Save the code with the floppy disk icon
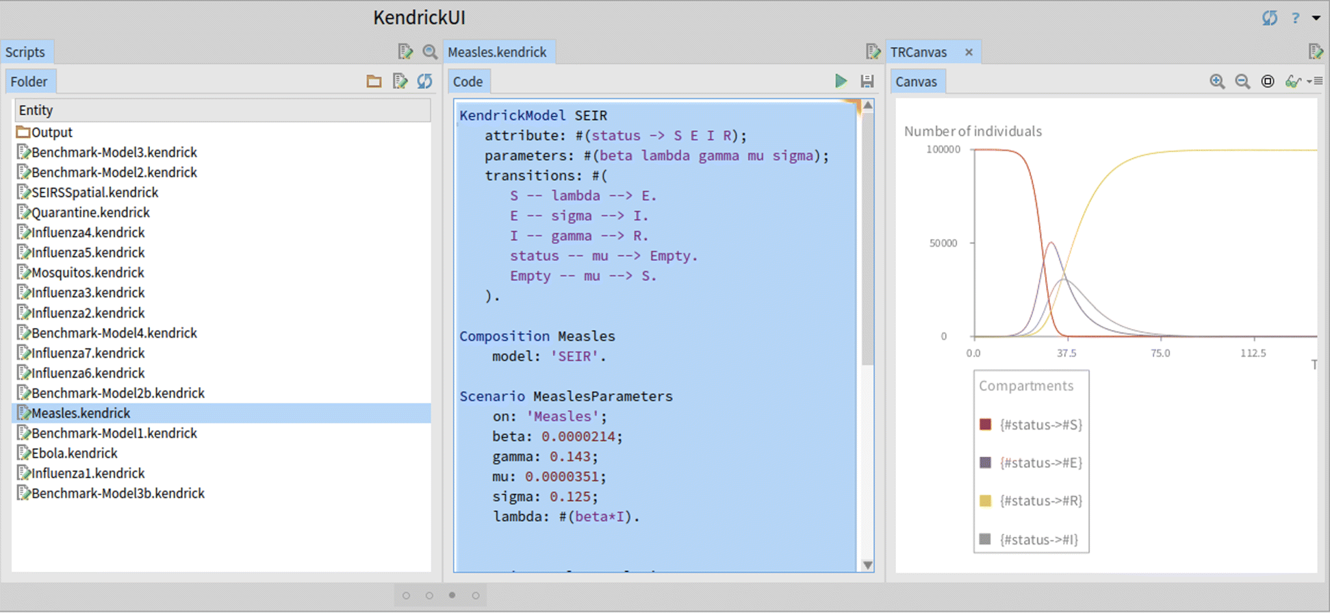The width and height of the screenshot is (1330, 613). coord(867,81)
